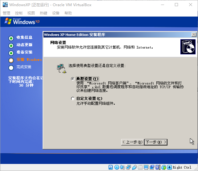The height and width of the screenshot is (171, 198).
Task: Click the Right Ctrl host key label
Action: pos(182,167)
